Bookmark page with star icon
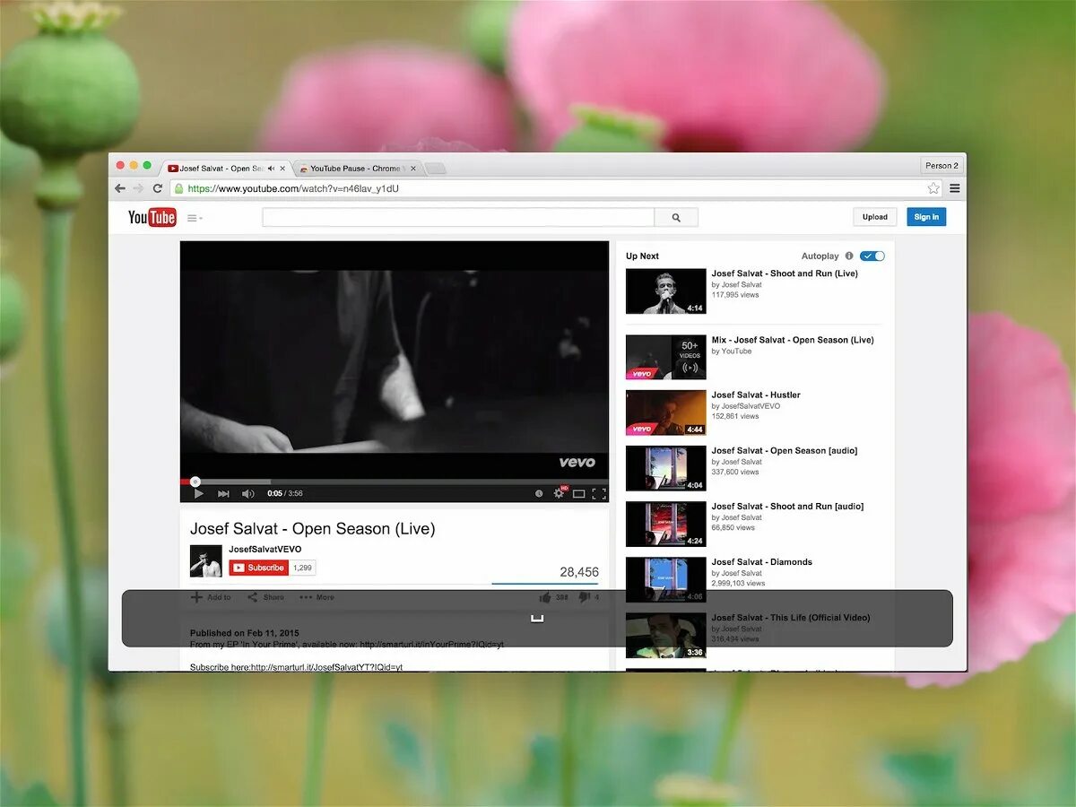 pos(933,188)
